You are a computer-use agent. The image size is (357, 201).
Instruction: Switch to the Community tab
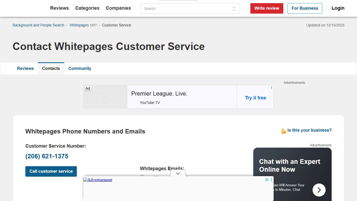pos(80,68)
